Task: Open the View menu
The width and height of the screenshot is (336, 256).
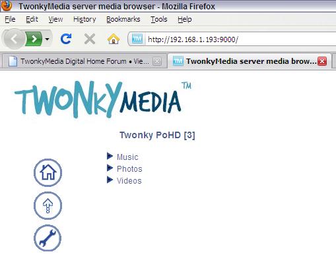Action: coord(55,19)
